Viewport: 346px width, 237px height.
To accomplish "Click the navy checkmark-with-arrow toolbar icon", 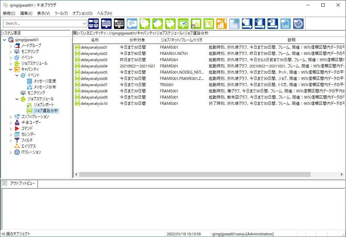I will click(x=260, y=24).
